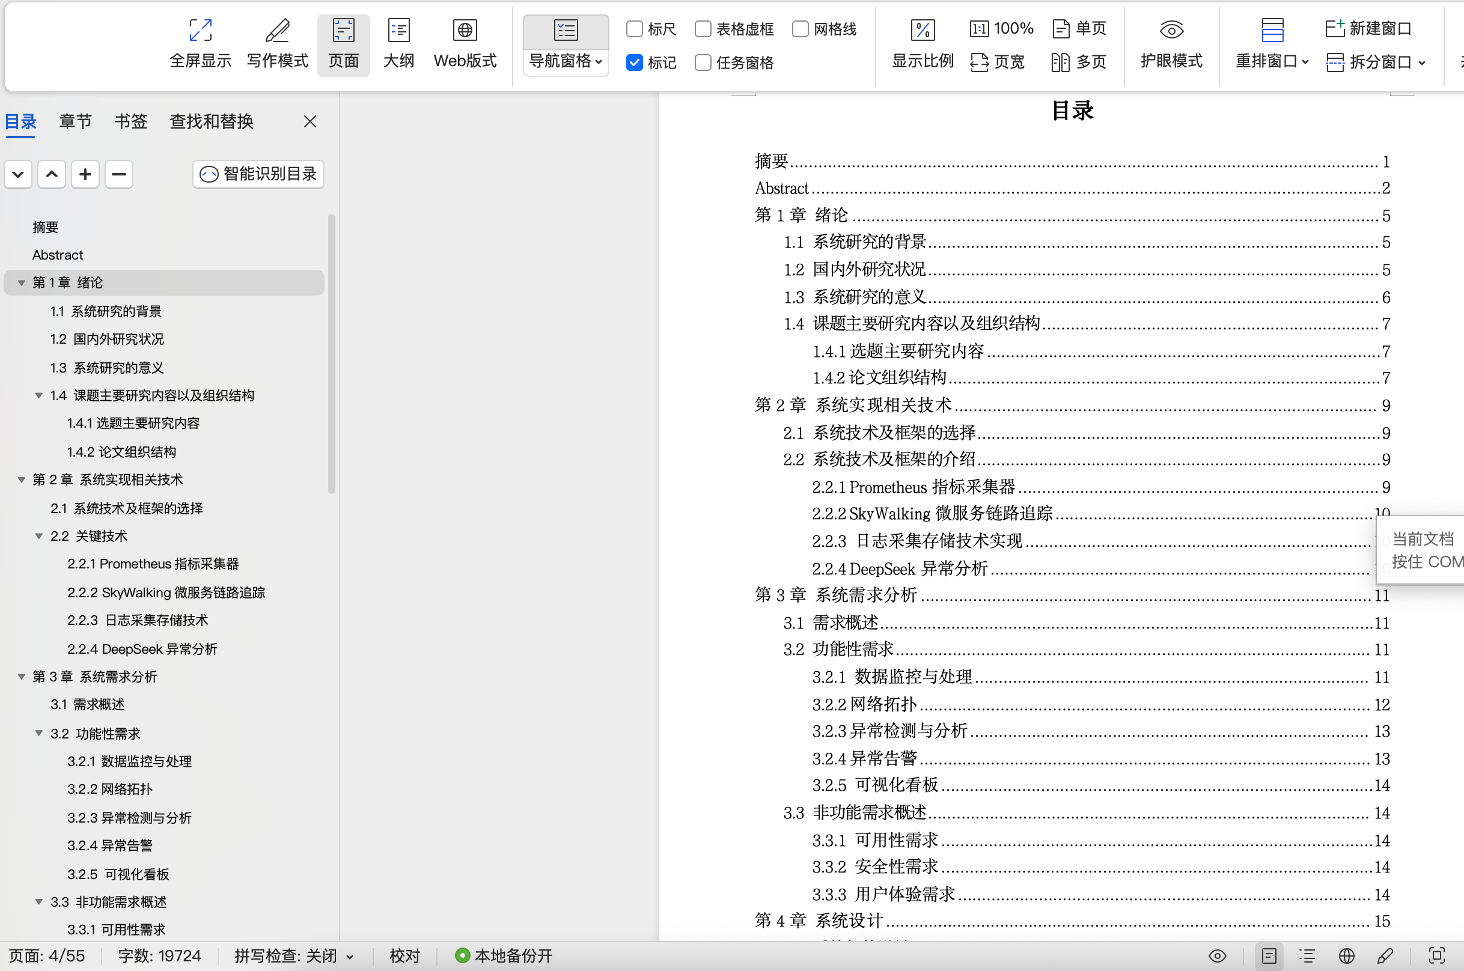Collapse the 第 1 章 绪论 tree node
The height and width of the screenshot is (971, 1464).
click(22, 283)
